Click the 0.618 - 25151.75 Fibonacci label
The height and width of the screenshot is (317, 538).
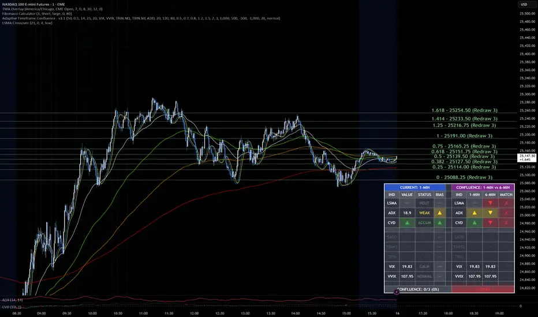click(464, 152)
